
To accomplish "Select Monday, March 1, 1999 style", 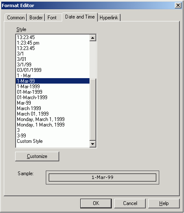I will (x=53, y=119).
